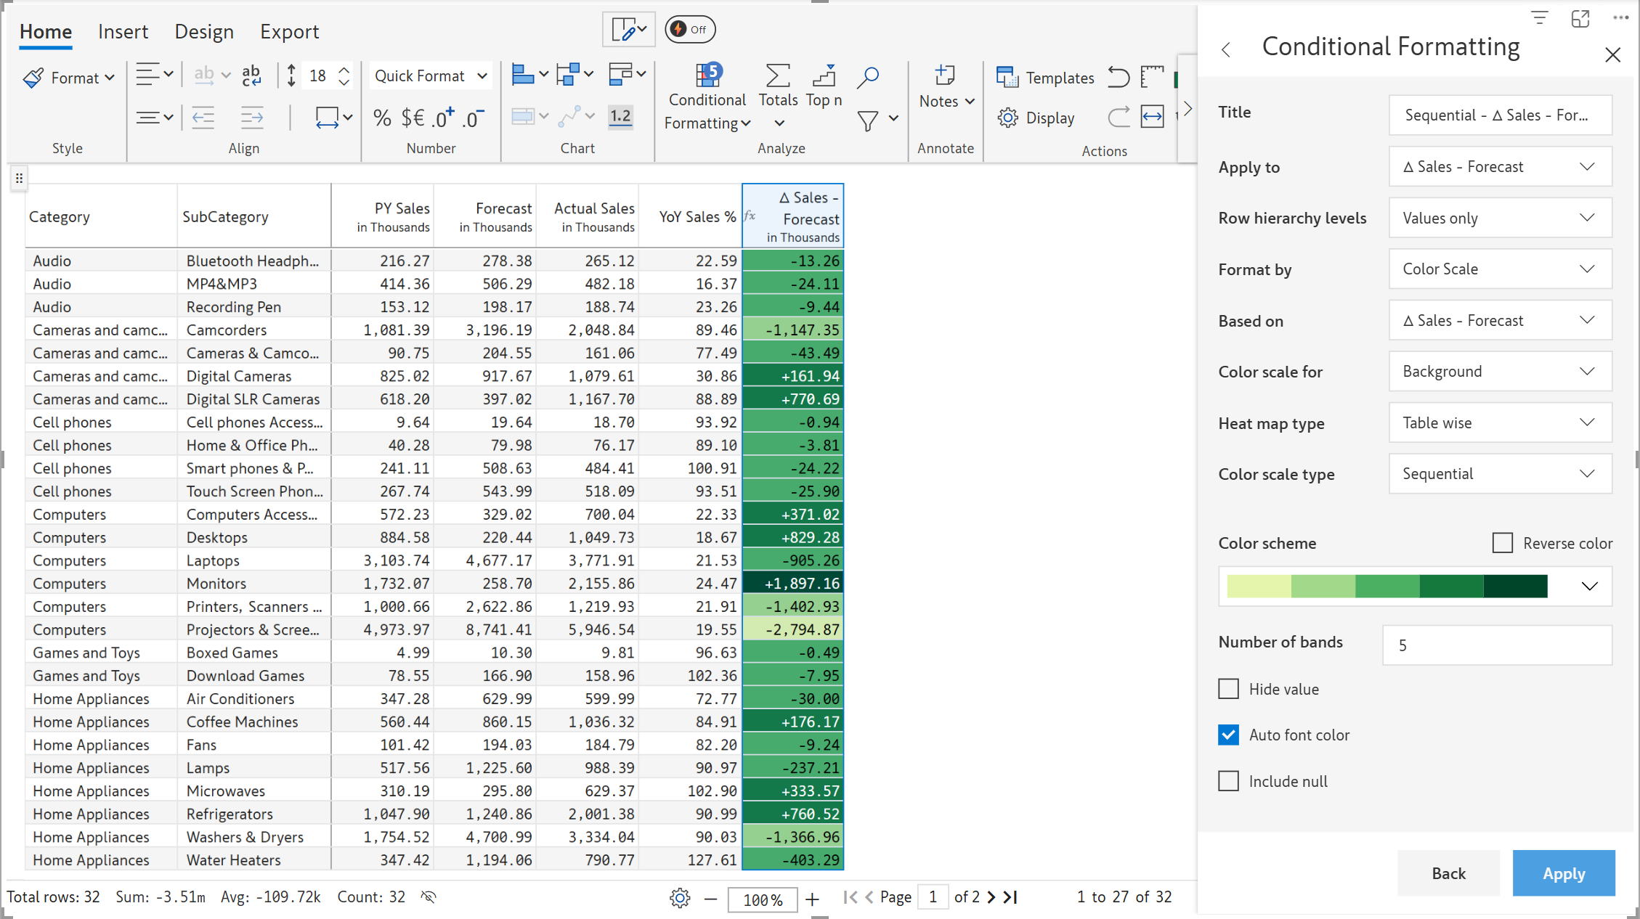Expand the Format by Color Scale dropdown

(1500, 269)
